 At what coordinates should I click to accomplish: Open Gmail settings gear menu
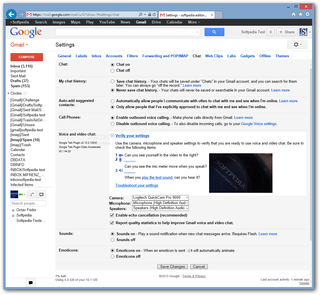[x=297, y=45]
